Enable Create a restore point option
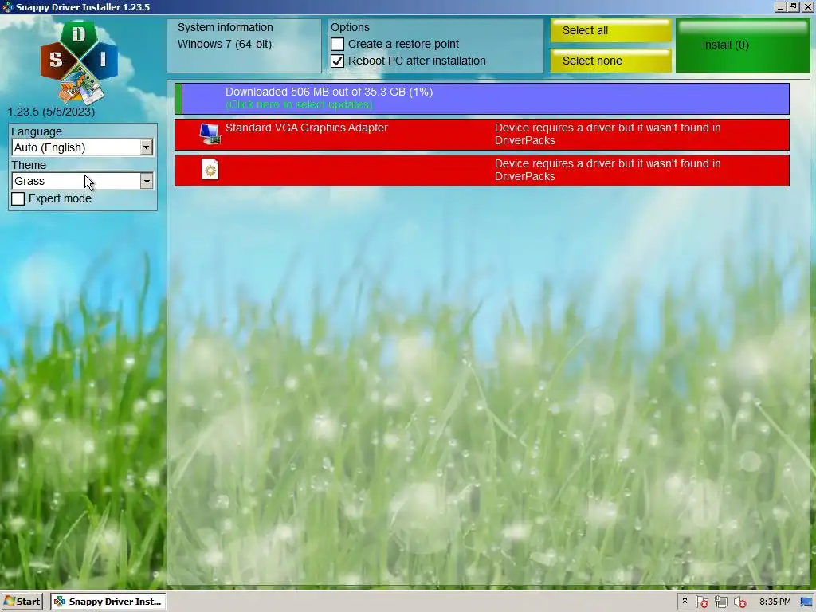 pyautogui.click(x=337, y=45)
